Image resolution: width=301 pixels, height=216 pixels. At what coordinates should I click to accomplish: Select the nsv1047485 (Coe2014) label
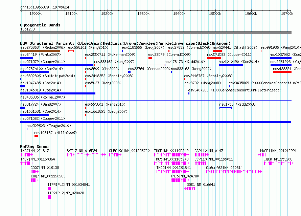click(41, 83)
